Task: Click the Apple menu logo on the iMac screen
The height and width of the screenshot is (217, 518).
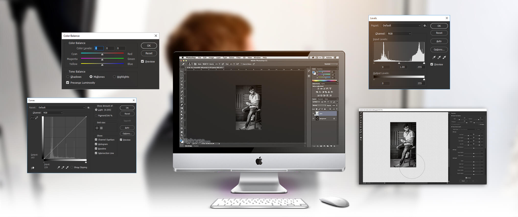Action: tap(183, 58)
